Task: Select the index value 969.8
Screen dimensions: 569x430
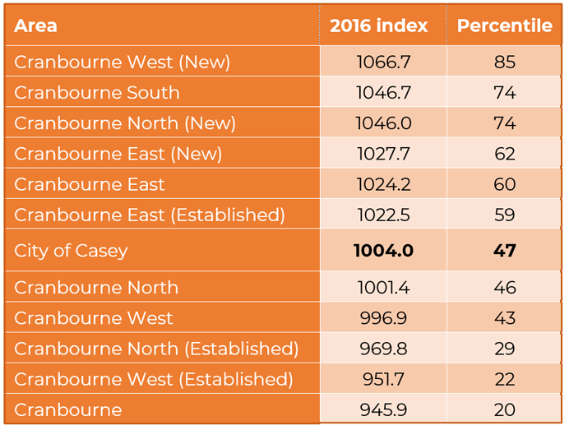Action: [382, 349]
